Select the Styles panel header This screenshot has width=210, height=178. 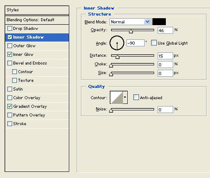[x=37, y=10]
